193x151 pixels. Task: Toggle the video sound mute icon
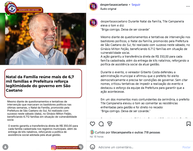click(80, 147)
